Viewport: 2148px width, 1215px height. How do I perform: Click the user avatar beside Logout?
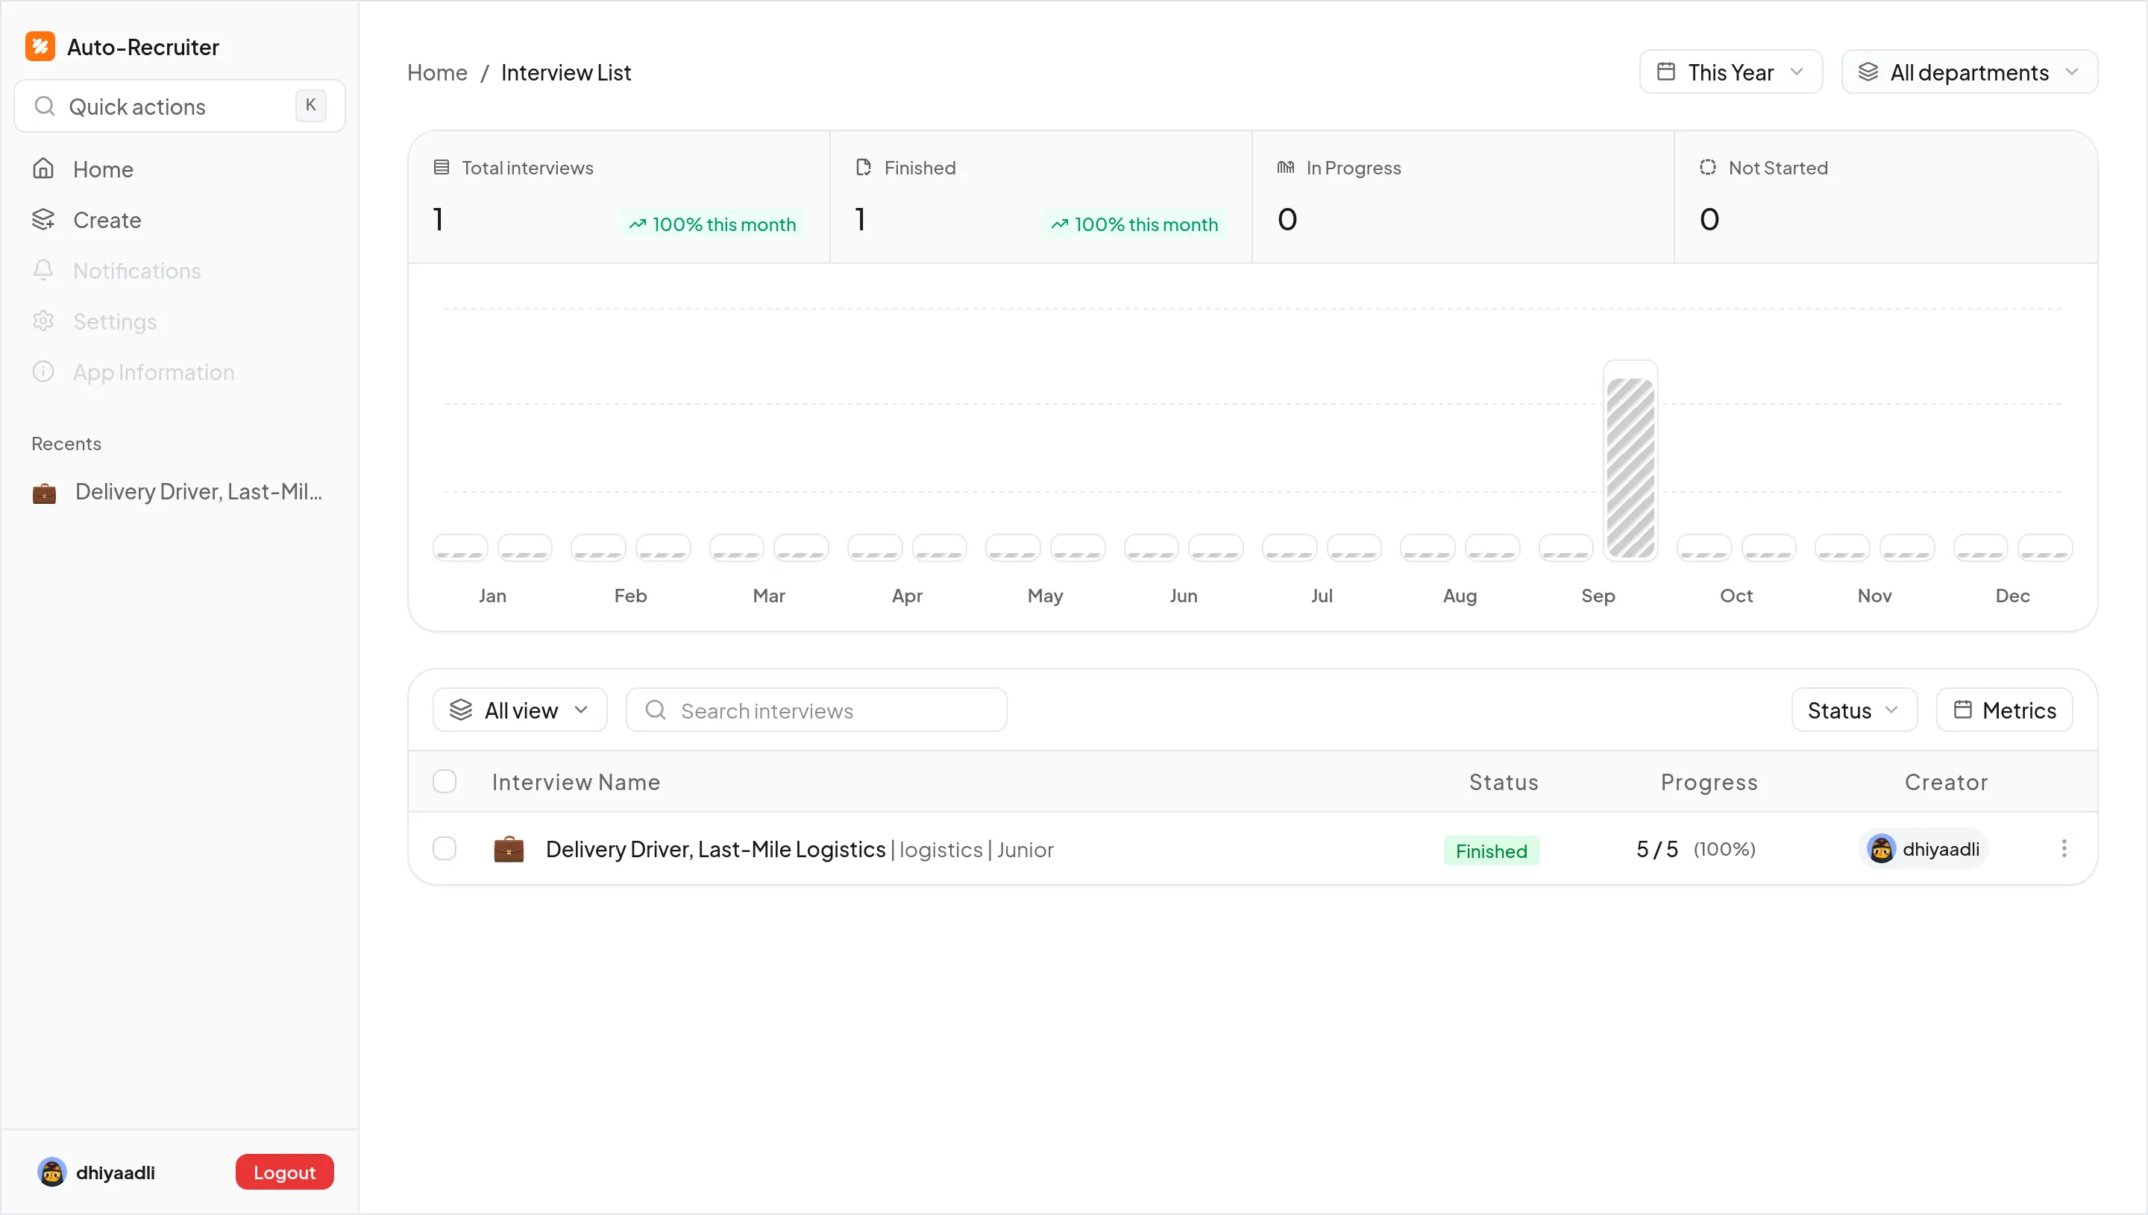pos(51,1172)
